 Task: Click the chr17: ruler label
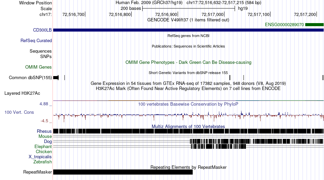pyautogui.click(x=46, y=14)
